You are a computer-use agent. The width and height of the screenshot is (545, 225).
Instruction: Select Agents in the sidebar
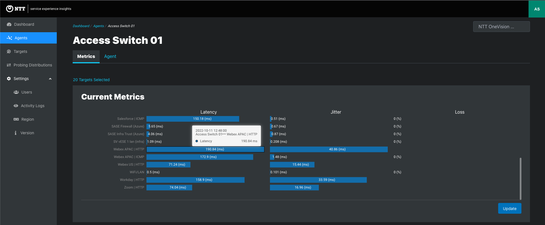click(28, 38)
